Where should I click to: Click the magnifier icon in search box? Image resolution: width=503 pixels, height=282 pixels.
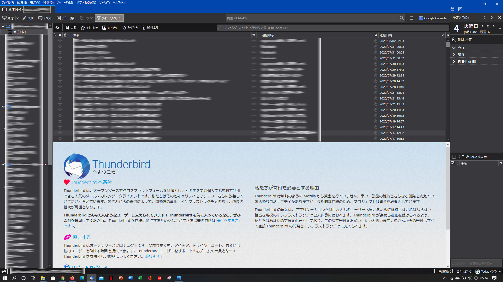click(402, 18)
